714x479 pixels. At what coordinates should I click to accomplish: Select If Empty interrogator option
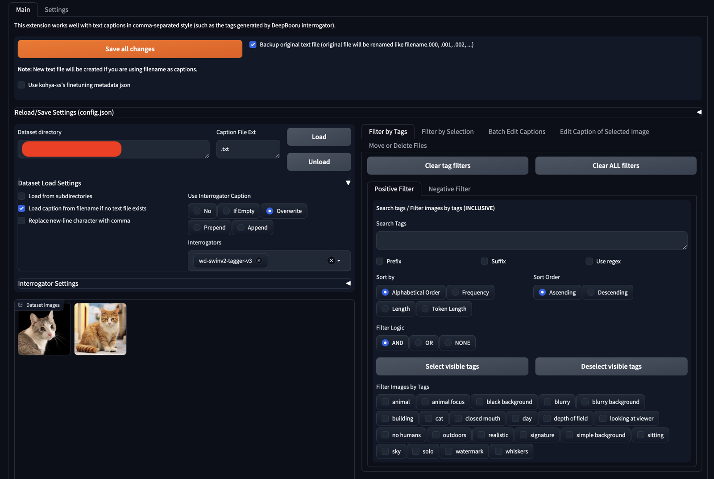point(239,211)
